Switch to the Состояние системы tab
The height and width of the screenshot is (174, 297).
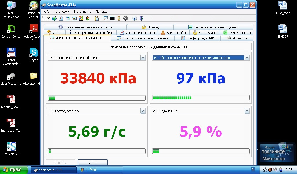(137, 32)
